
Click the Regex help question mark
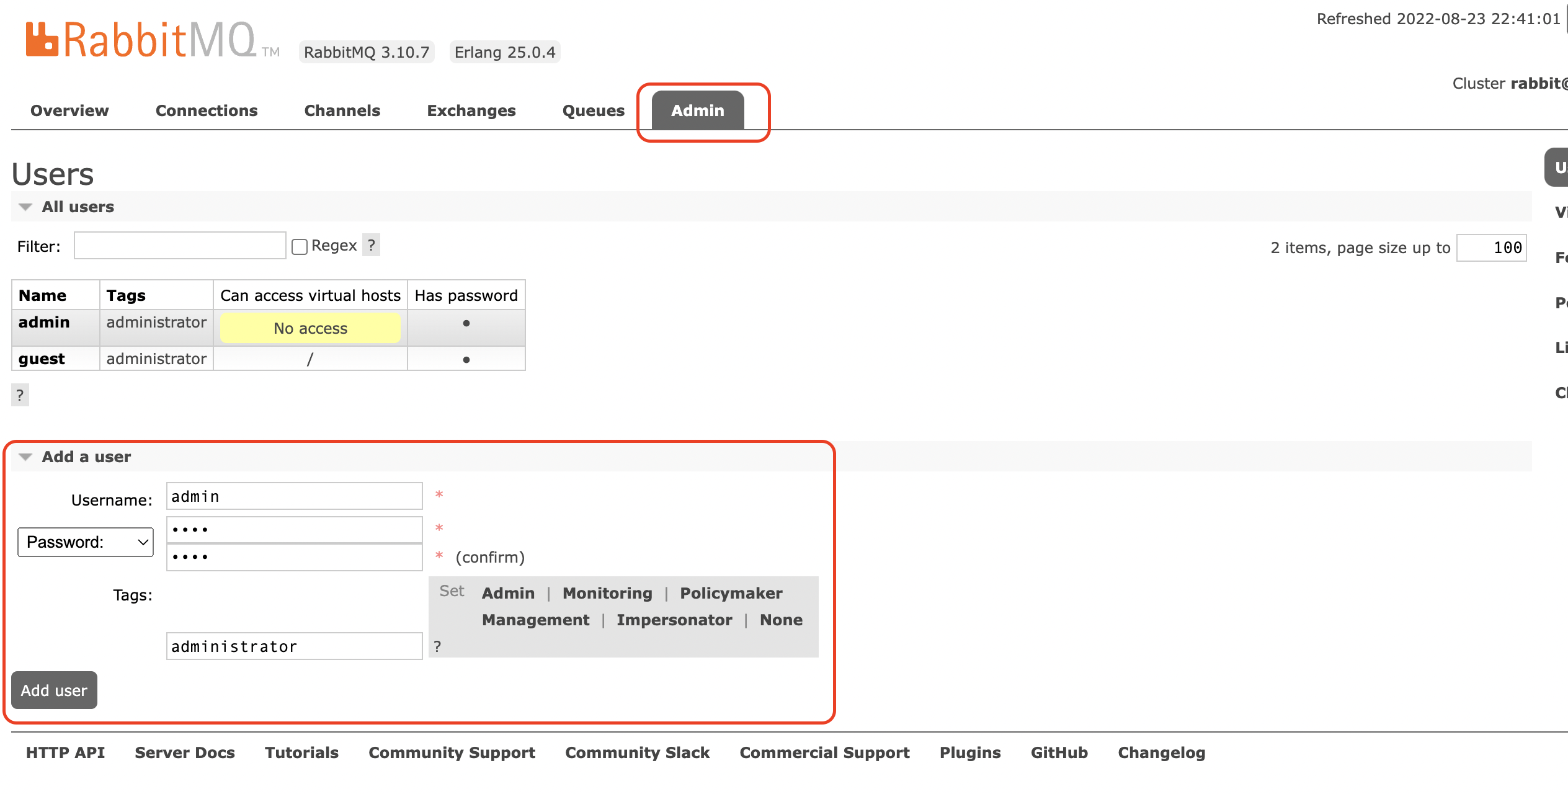click(371, 246)
